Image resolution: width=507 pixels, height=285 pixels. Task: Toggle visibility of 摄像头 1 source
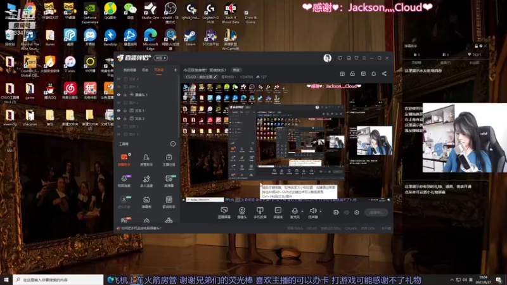point(119,94)
